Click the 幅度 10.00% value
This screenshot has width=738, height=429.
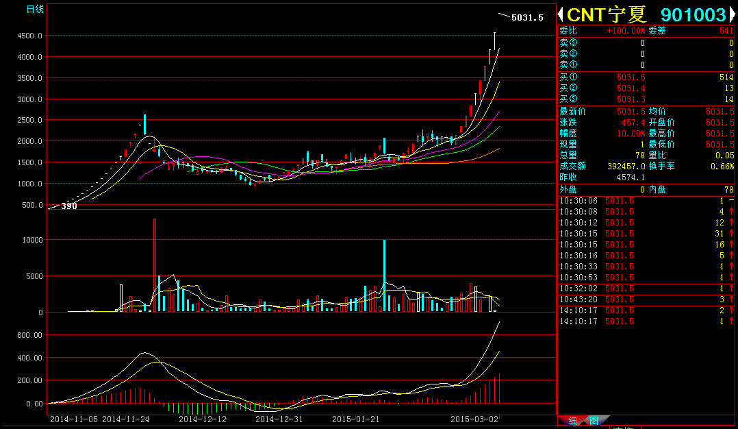coord(631,133)
